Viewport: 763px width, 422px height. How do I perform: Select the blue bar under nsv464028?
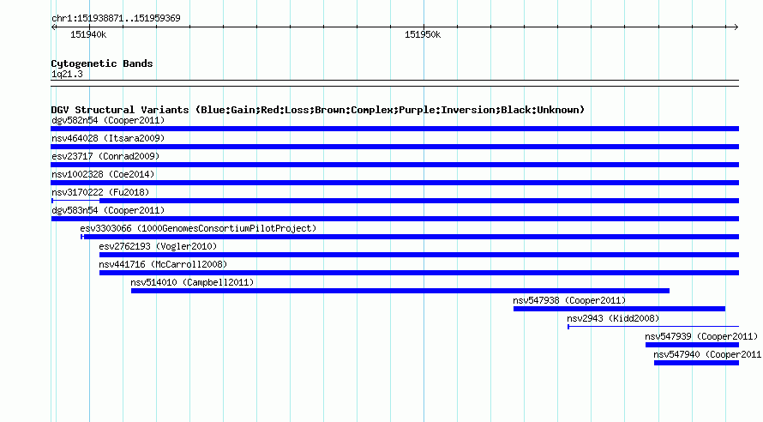394,147
